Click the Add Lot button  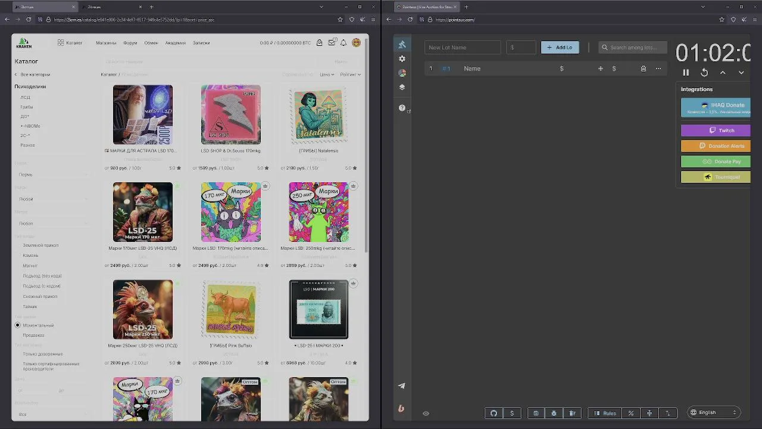coord(560,47)
